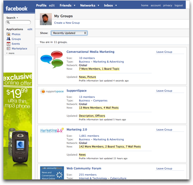
Task: Open the Networks dropdown arrow
Action: (x=98, y=6)
